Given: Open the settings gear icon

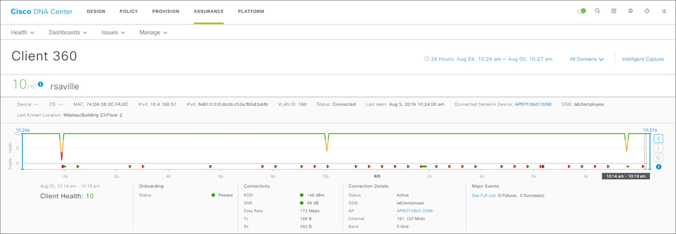Looking at the screenshot, I should point(631,11).
